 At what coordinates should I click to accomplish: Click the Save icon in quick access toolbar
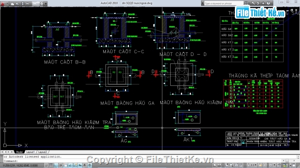[22, 3]
